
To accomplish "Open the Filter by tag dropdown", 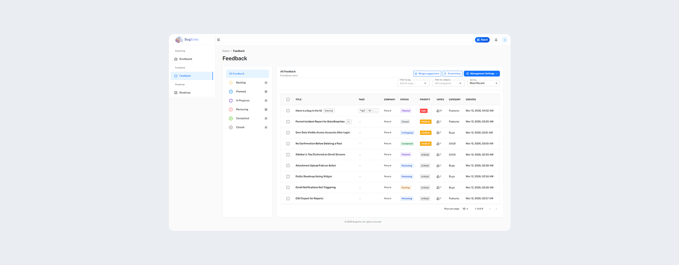I will tap(414, 83).
